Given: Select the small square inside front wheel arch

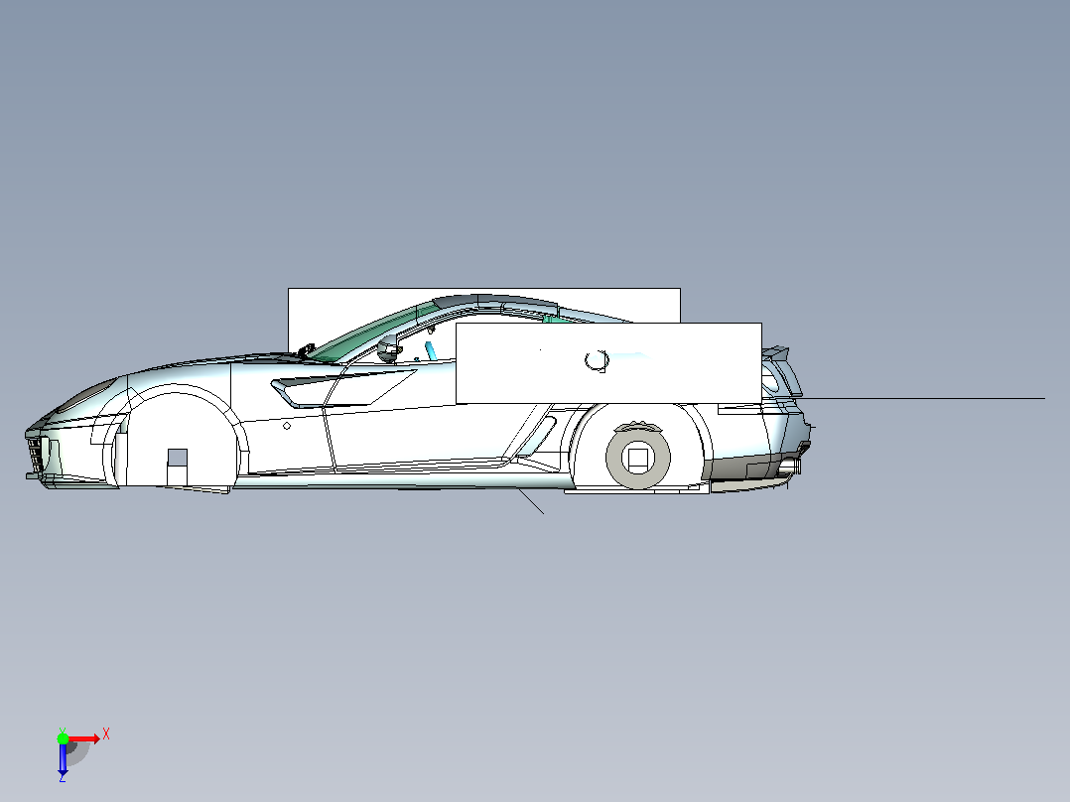Looking at the screenshot, I should pyautogui.click(x=178, y=458).
